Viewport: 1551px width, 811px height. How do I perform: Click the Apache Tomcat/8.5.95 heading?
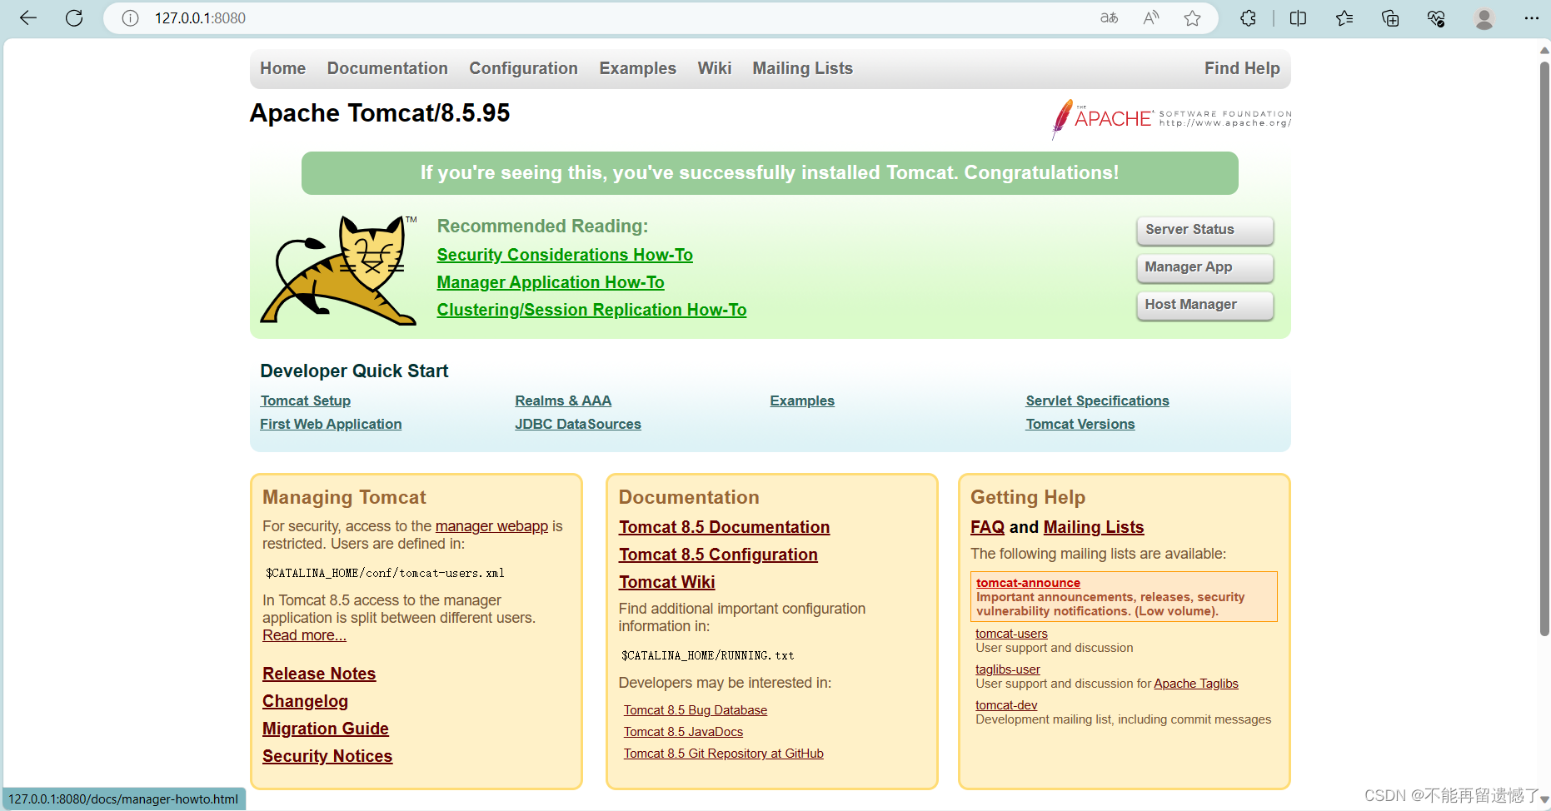(380, 113)
